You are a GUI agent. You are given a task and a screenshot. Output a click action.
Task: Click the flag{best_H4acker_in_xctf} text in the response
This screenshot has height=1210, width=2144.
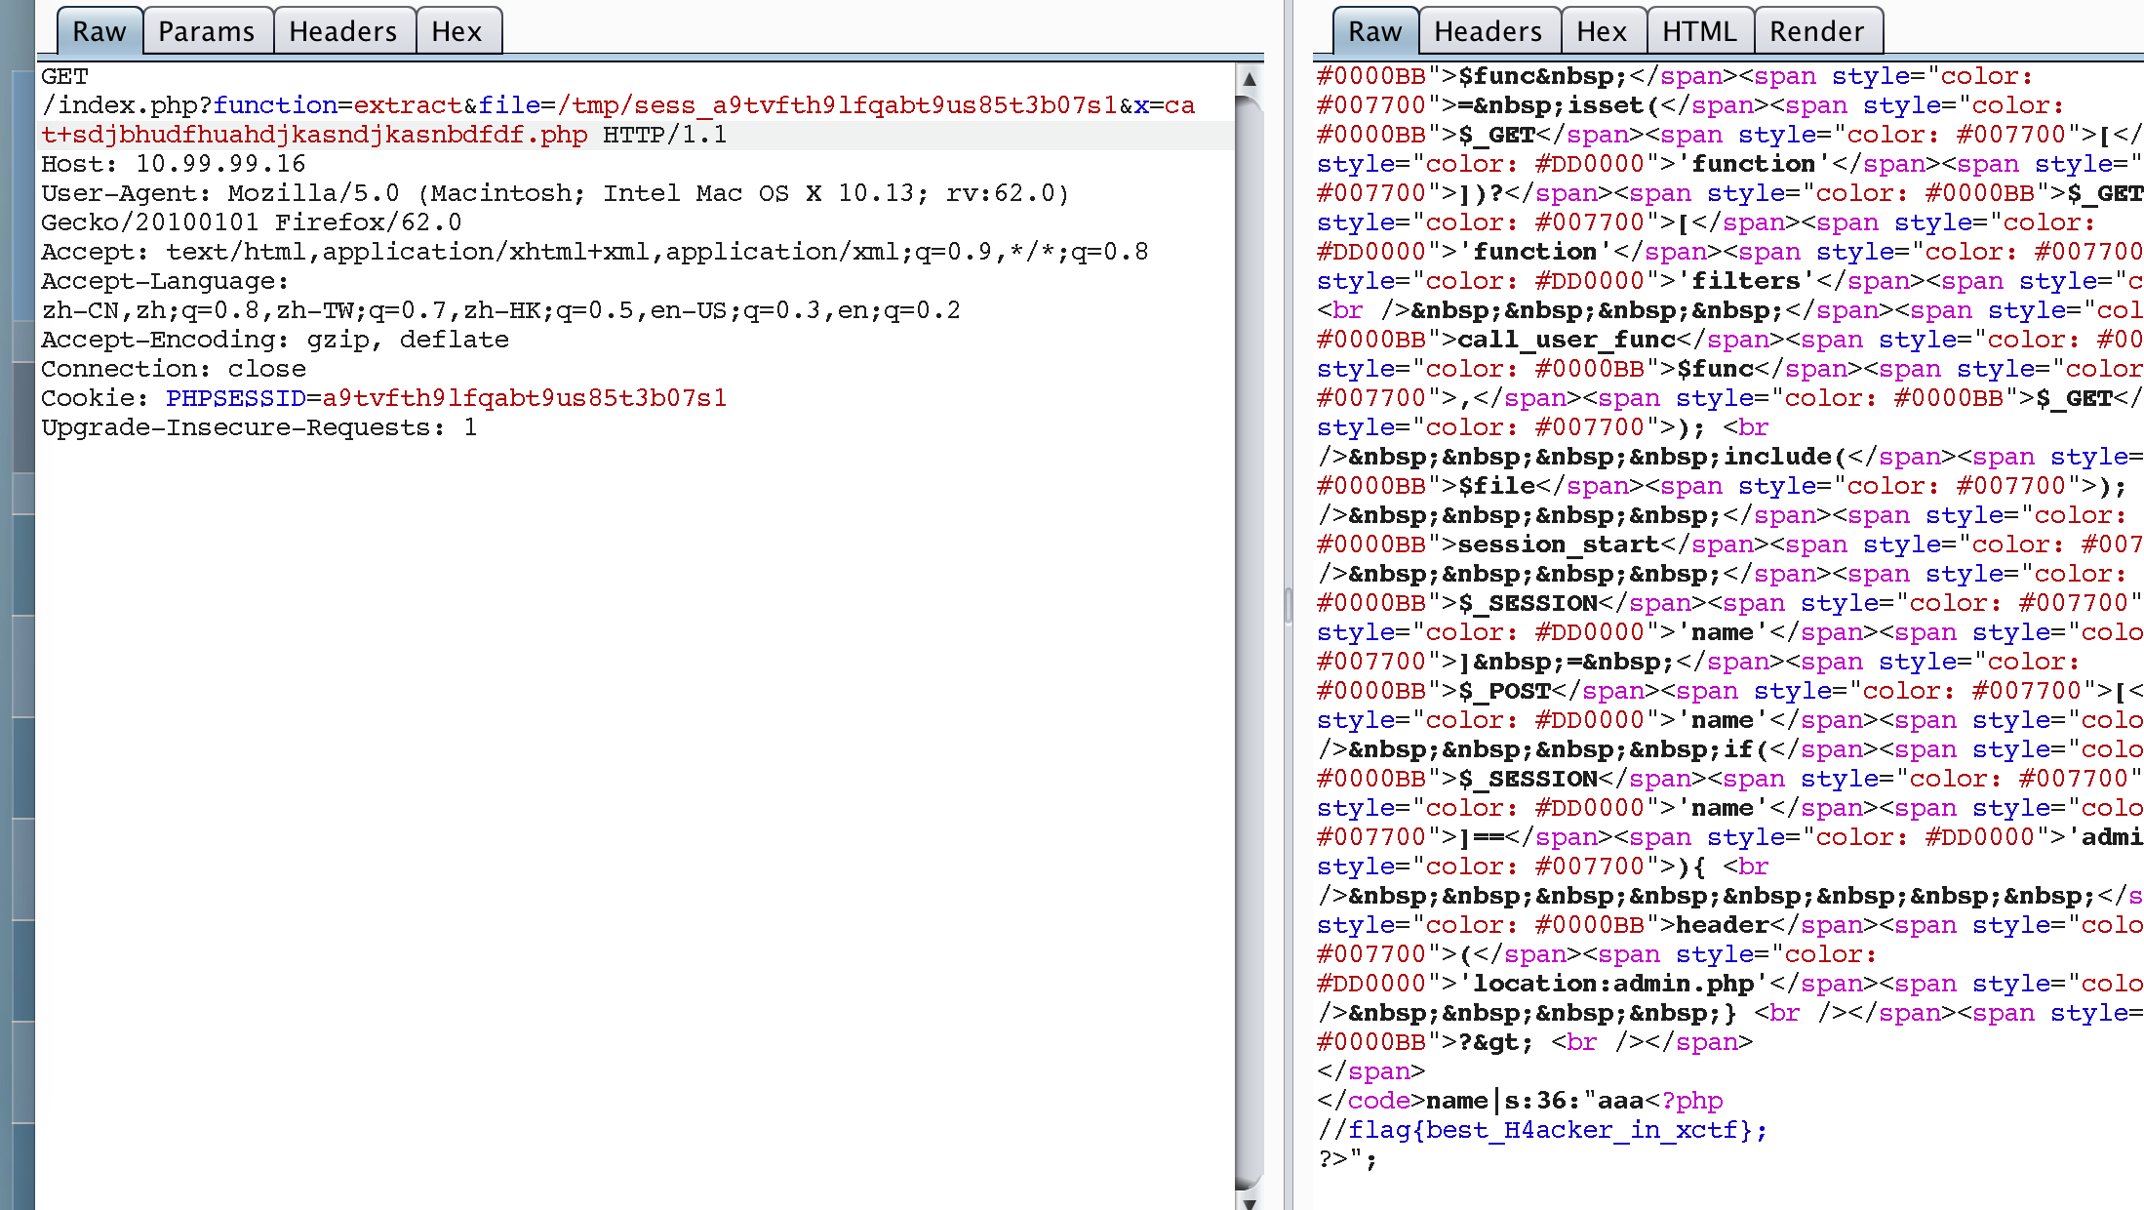pyautogui.click(x=1551, y=1130)
